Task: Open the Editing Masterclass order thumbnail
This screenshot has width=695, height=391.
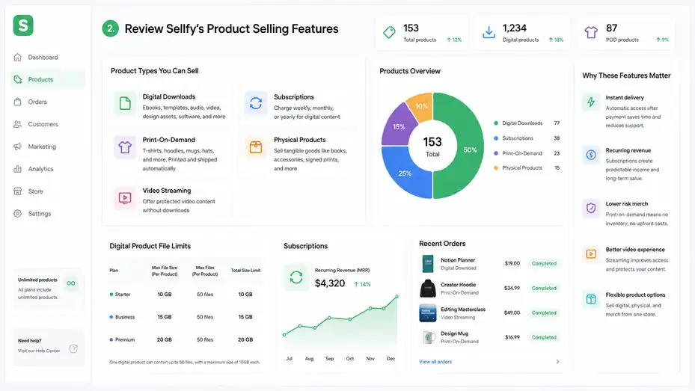Action: tap(428, 313)
